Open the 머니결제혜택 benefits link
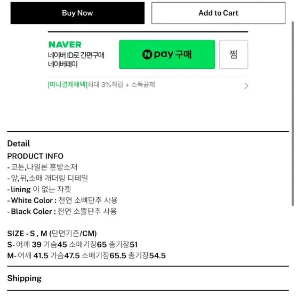This screenshot has height=296, width=296. coord(68,84)
